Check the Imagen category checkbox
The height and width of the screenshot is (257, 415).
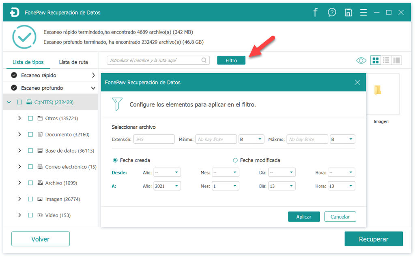pos(30,199)
